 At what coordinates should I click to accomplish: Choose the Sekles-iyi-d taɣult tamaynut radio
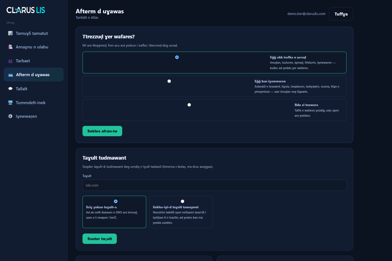pos(182,201)
